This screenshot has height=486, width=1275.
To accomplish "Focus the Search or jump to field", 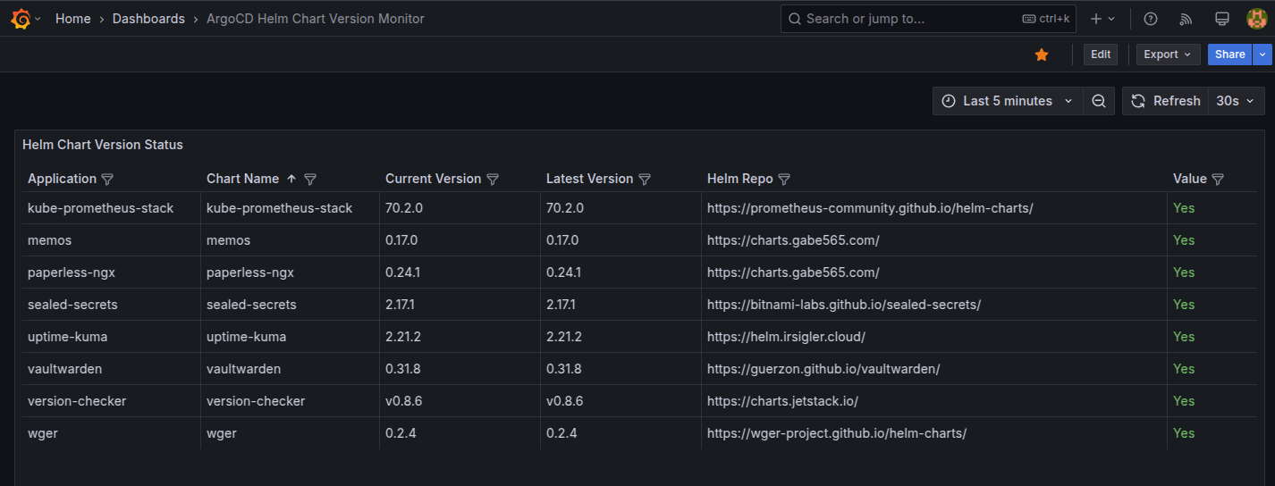I will (928, 19).
